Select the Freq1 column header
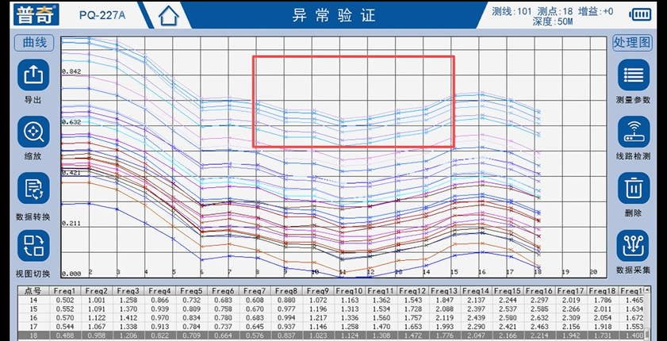 click(65, 291)
